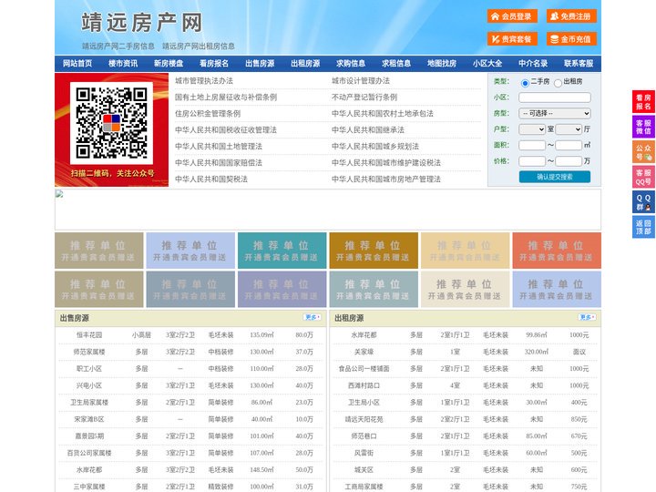The width and height of the screenshot is (656, 492).
Task: Open the 食品公司一楼铺面 rental listing
Action: coord(364,369)
